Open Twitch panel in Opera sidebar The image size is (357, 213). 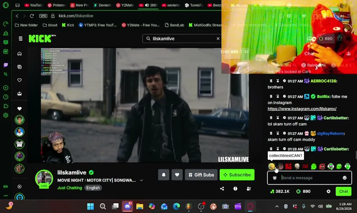[6, 65]
